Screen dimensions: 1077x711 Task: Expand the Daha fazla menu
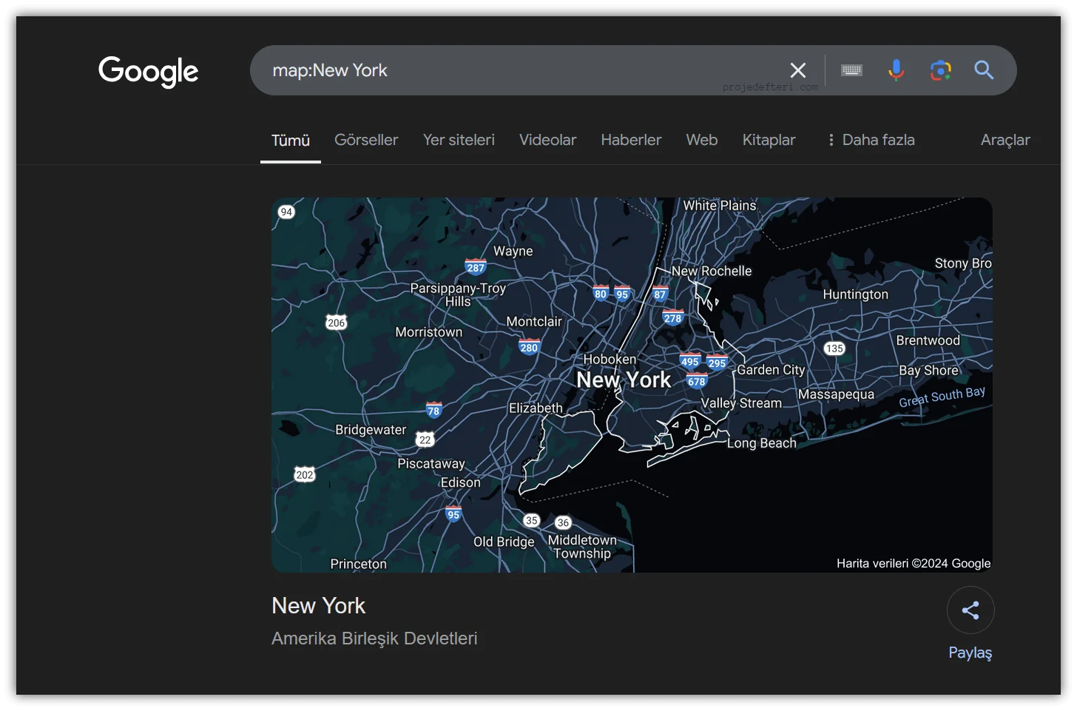coord(871,140)
